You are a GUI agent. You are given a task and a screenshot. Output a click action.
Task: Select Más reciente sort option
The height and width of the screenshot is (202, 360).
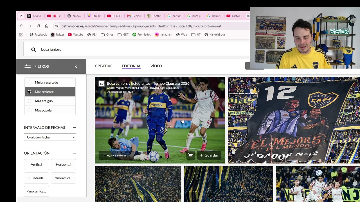pos(50,92)
